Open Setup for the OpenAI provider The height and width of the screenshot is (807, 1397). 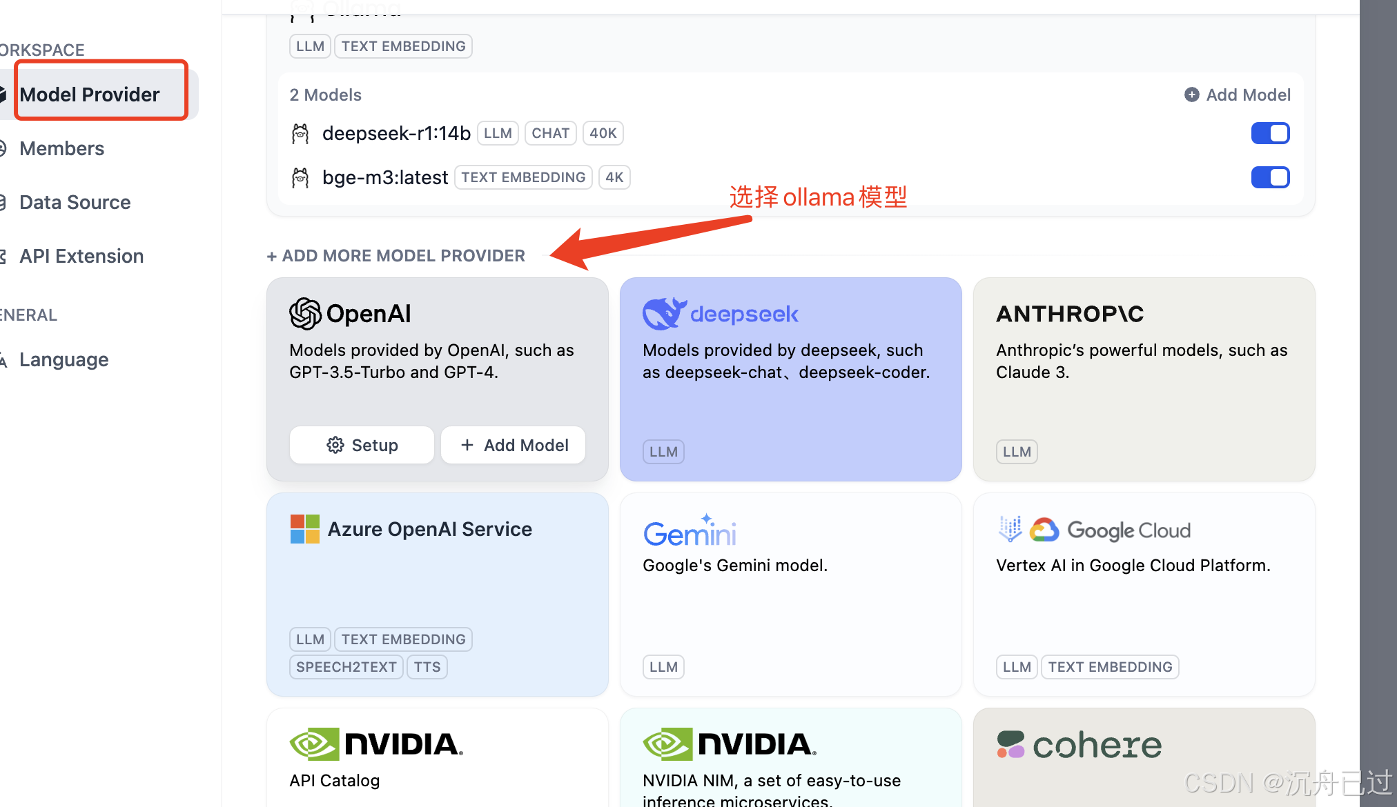[x=362, y=445]
